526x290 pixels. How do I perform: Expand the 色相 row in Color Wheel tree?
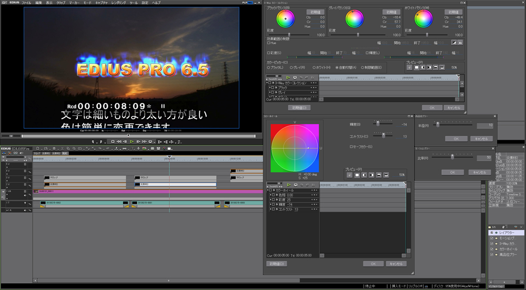pos(270,195)
